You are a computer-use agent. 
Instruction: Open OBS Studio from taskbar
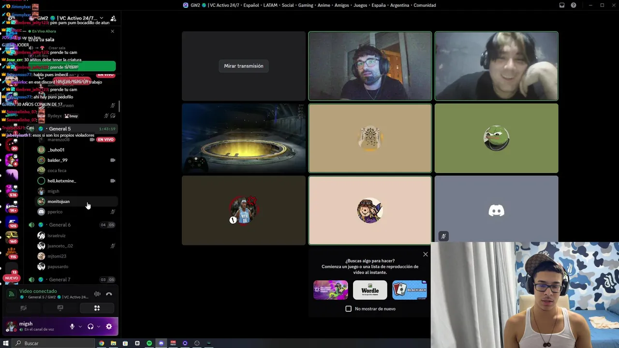coord(197,343)
